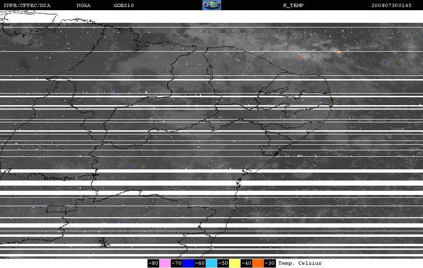Viewport: 423px width, 268px height.
Task: Click the INPE/CPTEC/DSA header label
Action: coord(27,5)
